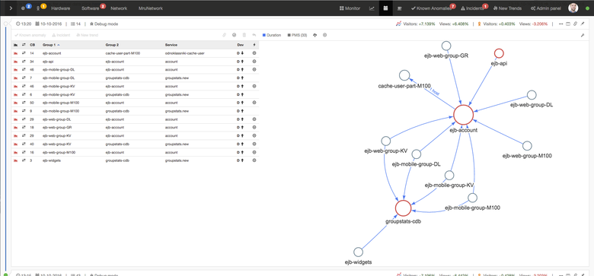This screenshot has width=594, height=276.
Task: Pin the 13:20 panel with pushpin icon
Action: pos(583,24)
